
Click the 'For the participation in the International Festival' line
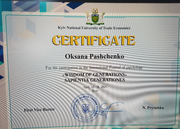click(94, 68)
